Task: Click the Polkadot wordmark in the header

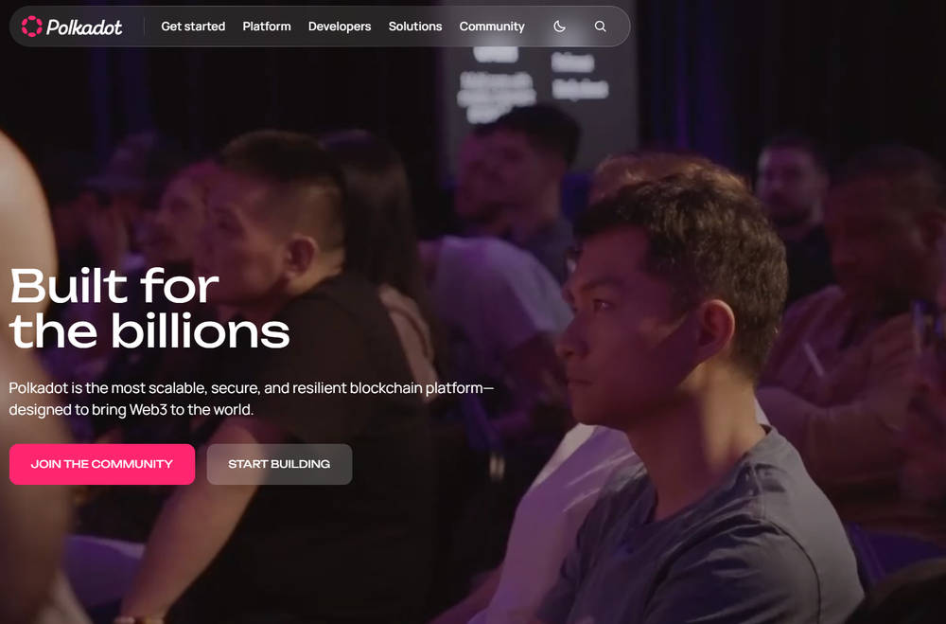Action: [84, 27]
